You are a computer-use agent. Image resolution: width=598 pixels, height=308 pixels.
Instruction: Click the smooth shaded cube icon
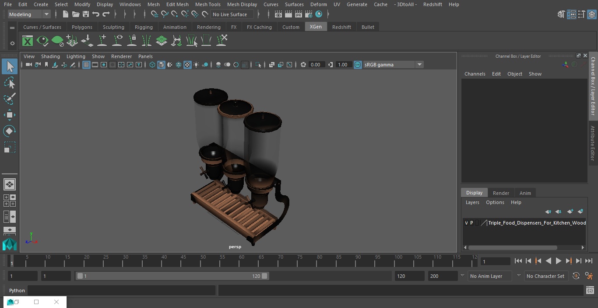161,65
